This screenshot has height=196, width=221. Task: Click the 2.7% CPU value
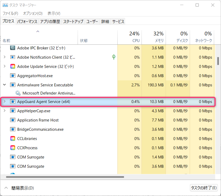point(135,85)
